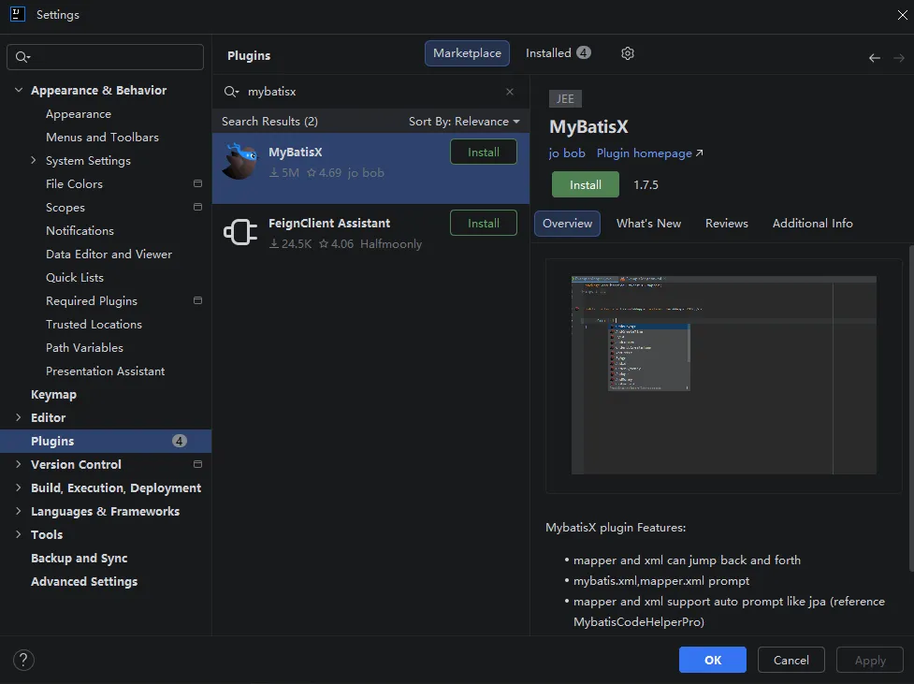Select Appearance in the settings tree

78,114
